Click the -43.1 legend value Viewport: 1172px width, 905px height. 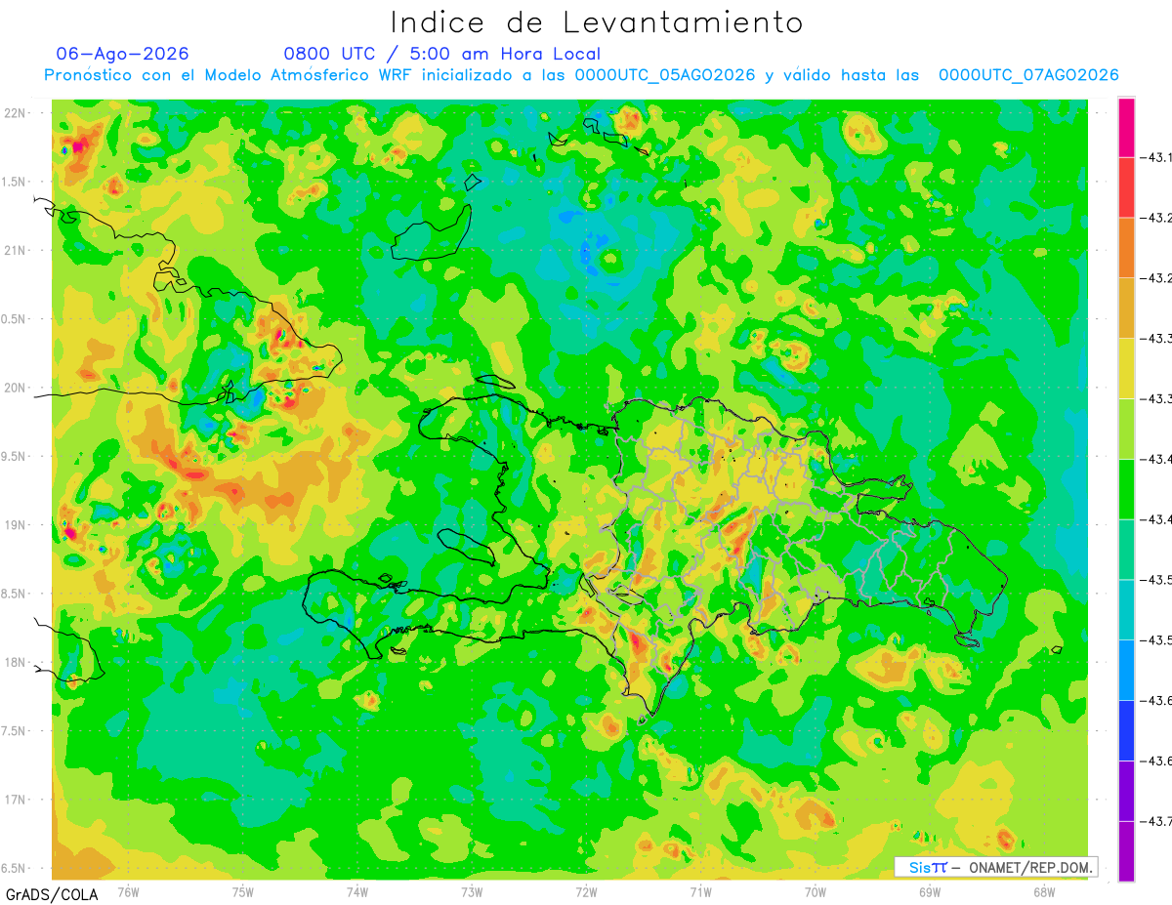(1157, 157)
